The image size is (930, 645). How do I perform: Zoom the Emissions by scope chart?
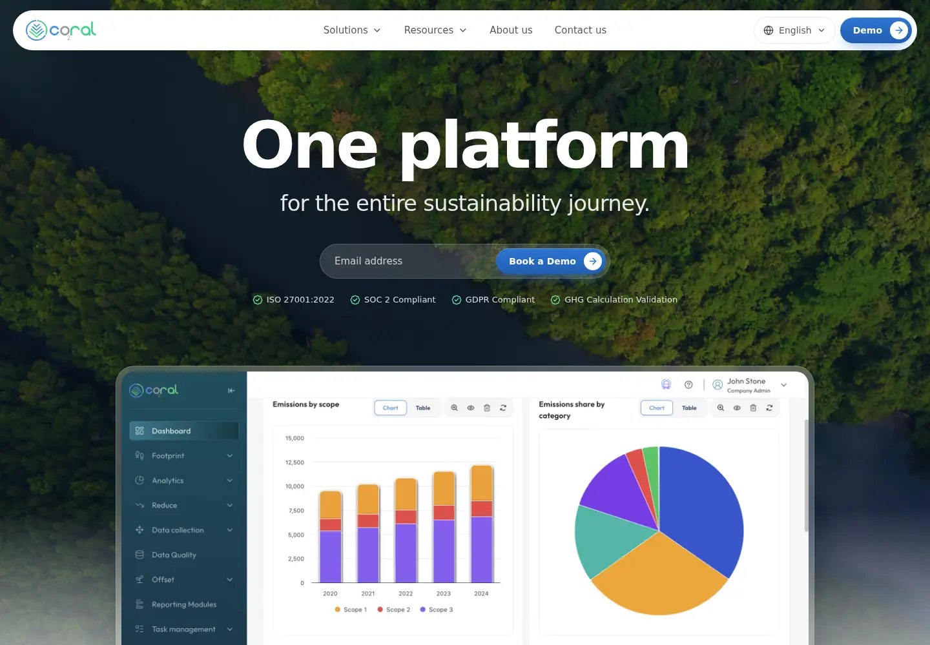coord(455,408)
